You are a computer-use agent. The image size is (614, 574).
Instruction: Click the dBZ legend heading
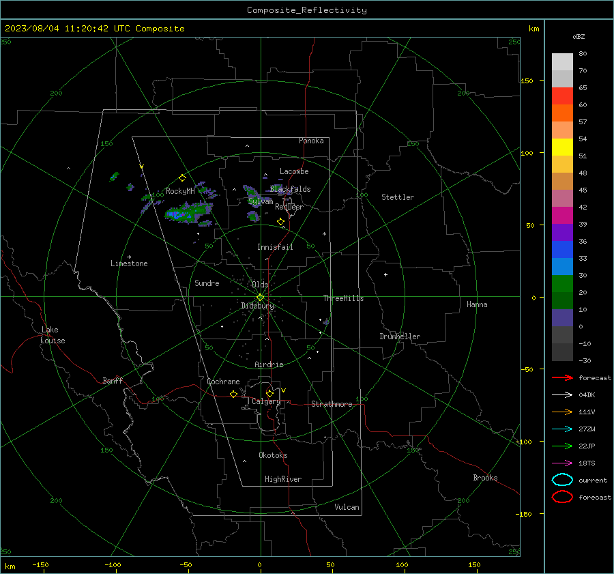pyautogui.click(x=579, y=37)
